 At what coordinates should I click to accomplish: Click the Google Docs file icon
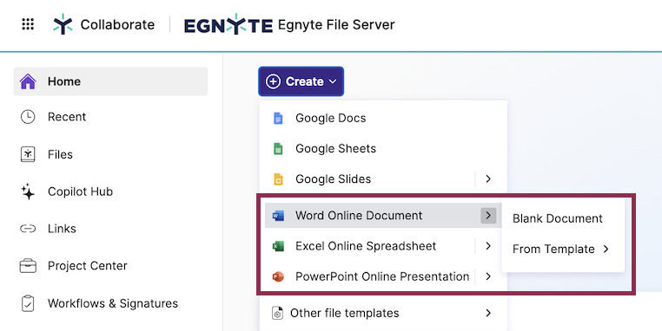click(278, 118)
